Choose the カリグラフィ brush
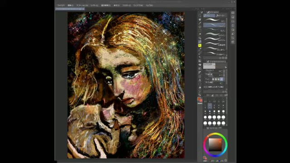Screen dimensions: 290x163 214,39
